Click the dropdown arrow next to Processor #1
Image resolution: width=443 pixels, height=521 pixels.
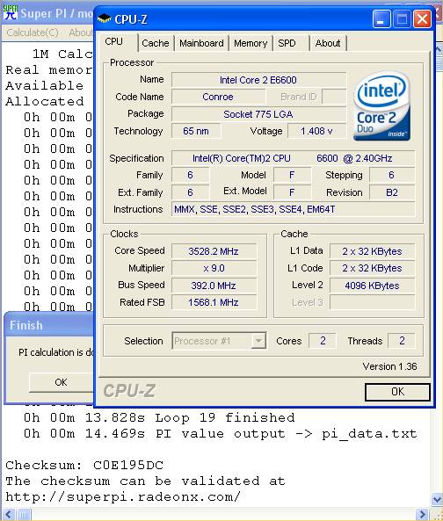258,341
